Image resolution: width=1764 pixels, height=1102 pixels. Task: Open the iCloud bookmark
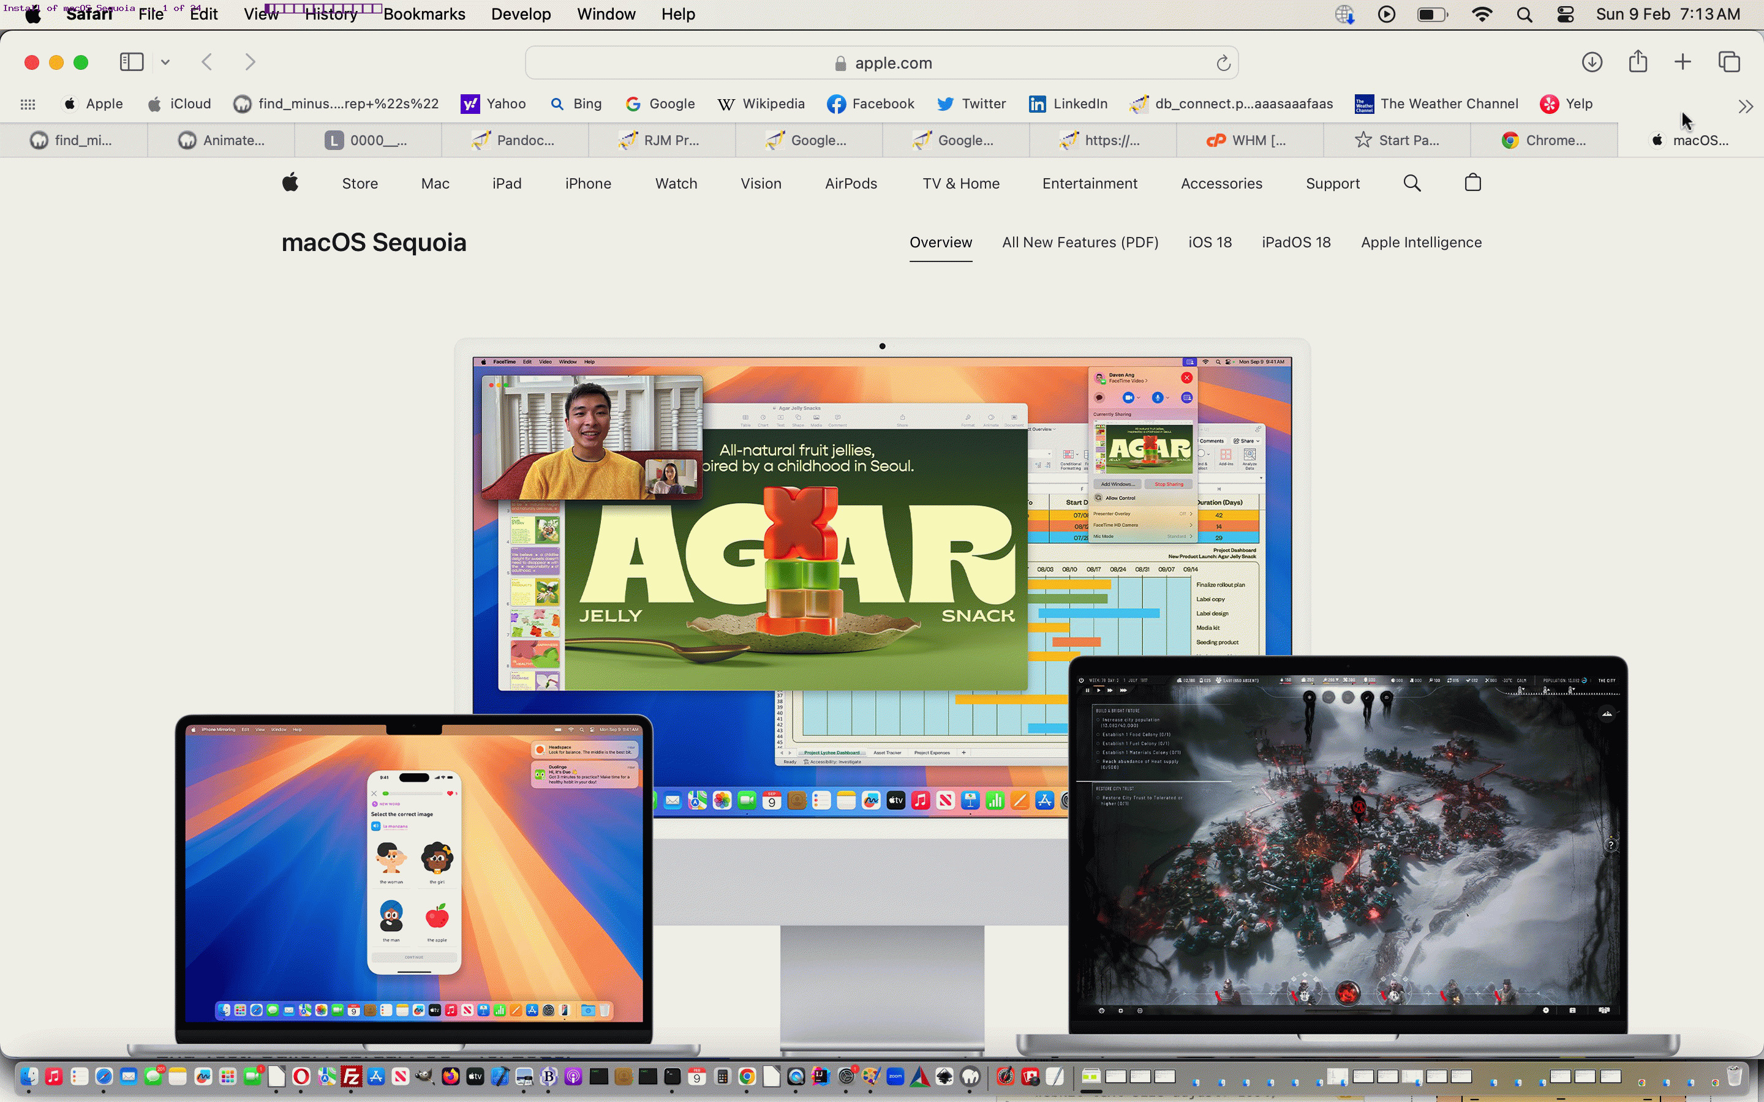[x=179, y=103]
